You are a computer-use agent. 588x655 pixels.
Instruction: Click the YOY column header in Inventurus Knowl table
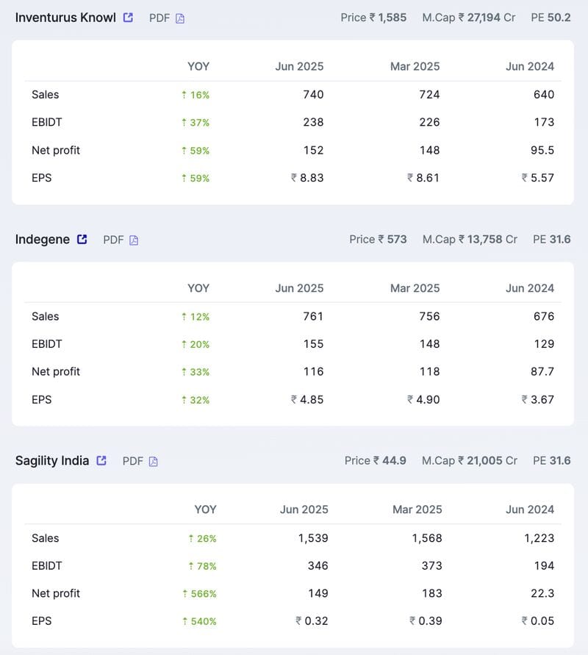[198, 66]
